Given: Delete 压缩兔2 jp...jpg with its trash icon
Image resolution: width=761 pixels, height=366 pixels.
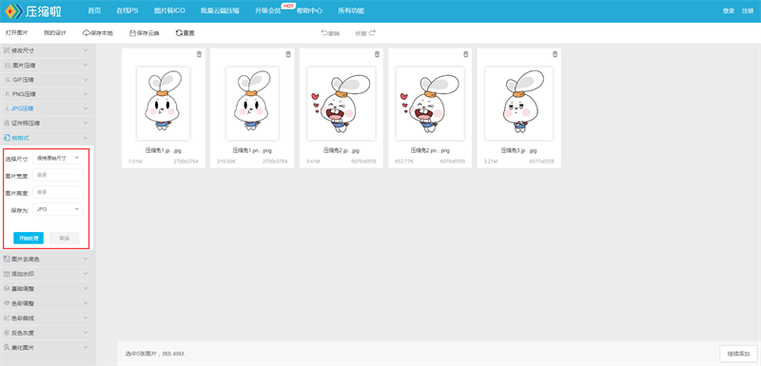Looking at the screenshot, I should tap(377, 54).
